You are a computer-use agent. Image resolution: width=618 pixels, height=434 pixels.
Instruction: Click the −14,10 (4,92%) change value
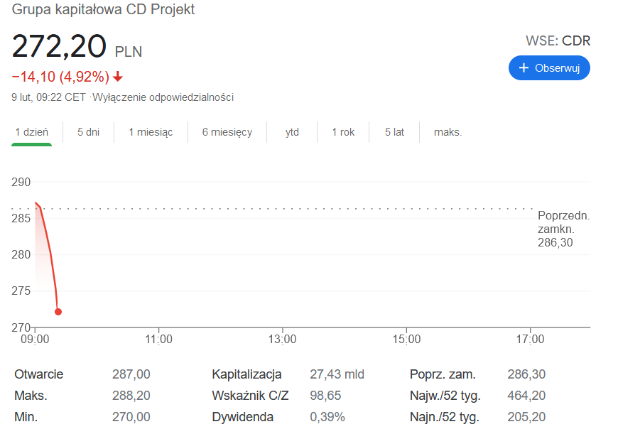(x=60, y=77)
